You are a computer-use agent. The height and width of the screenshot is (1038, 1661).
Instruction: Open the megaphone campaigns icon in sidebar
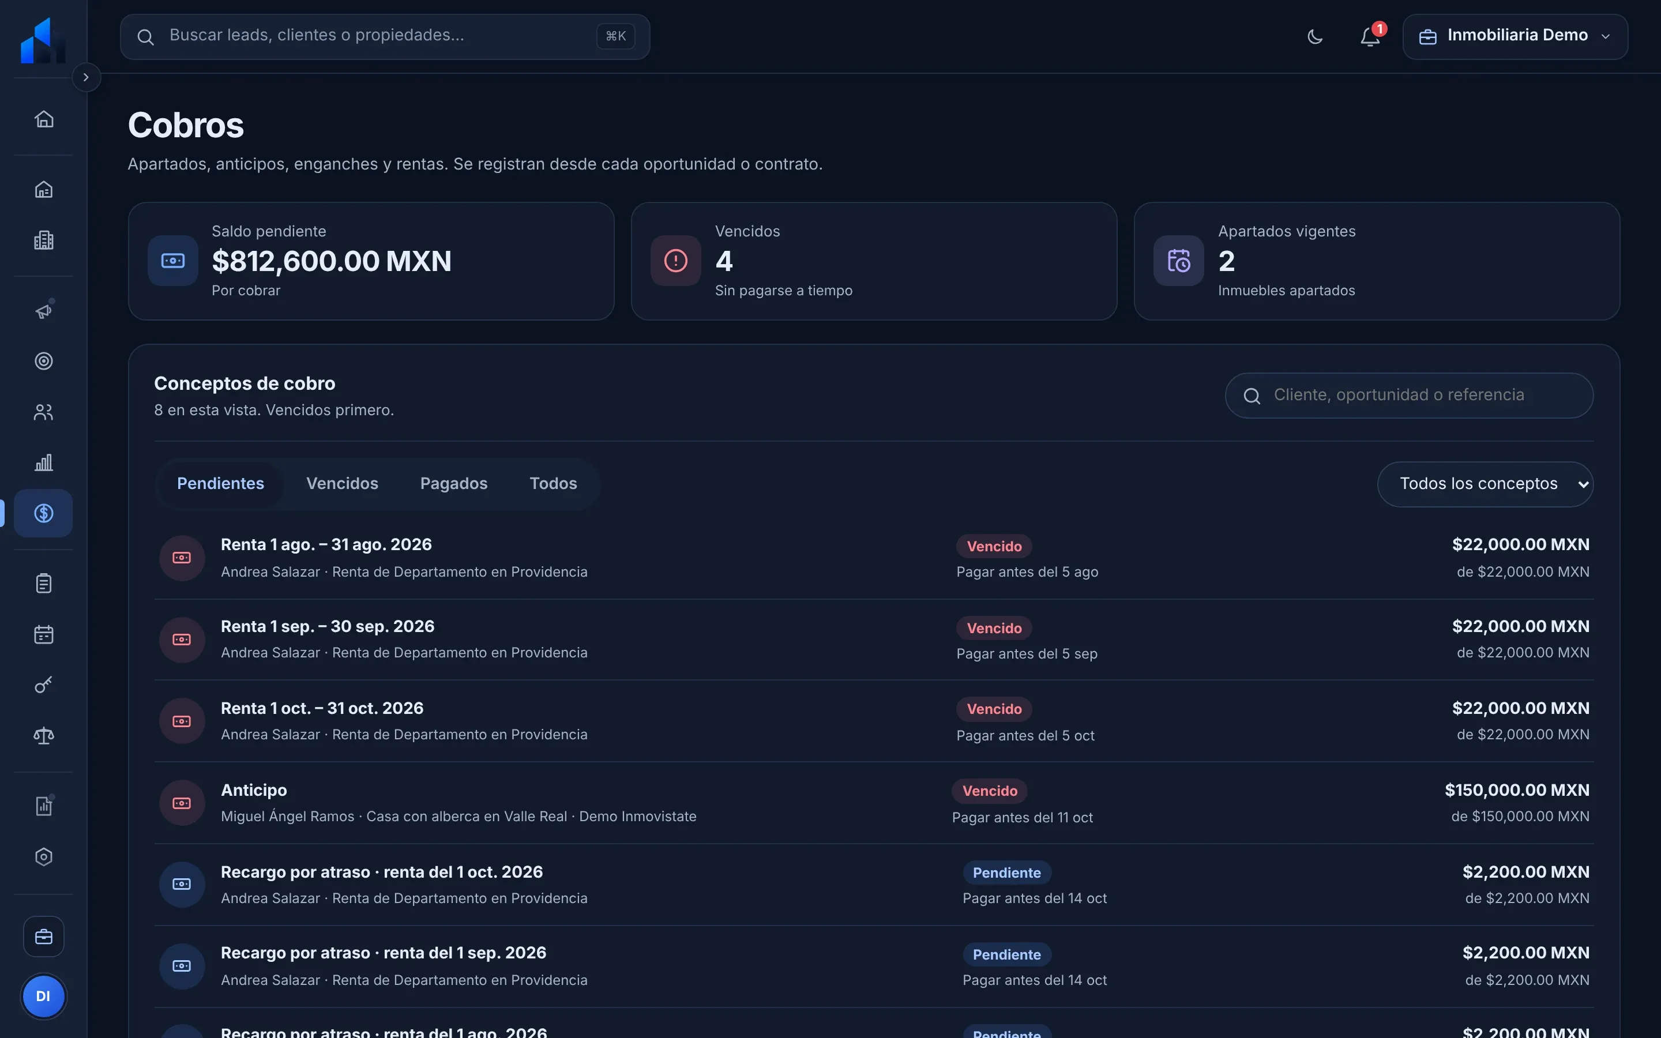pyautogui.click(x=44, y=311)
